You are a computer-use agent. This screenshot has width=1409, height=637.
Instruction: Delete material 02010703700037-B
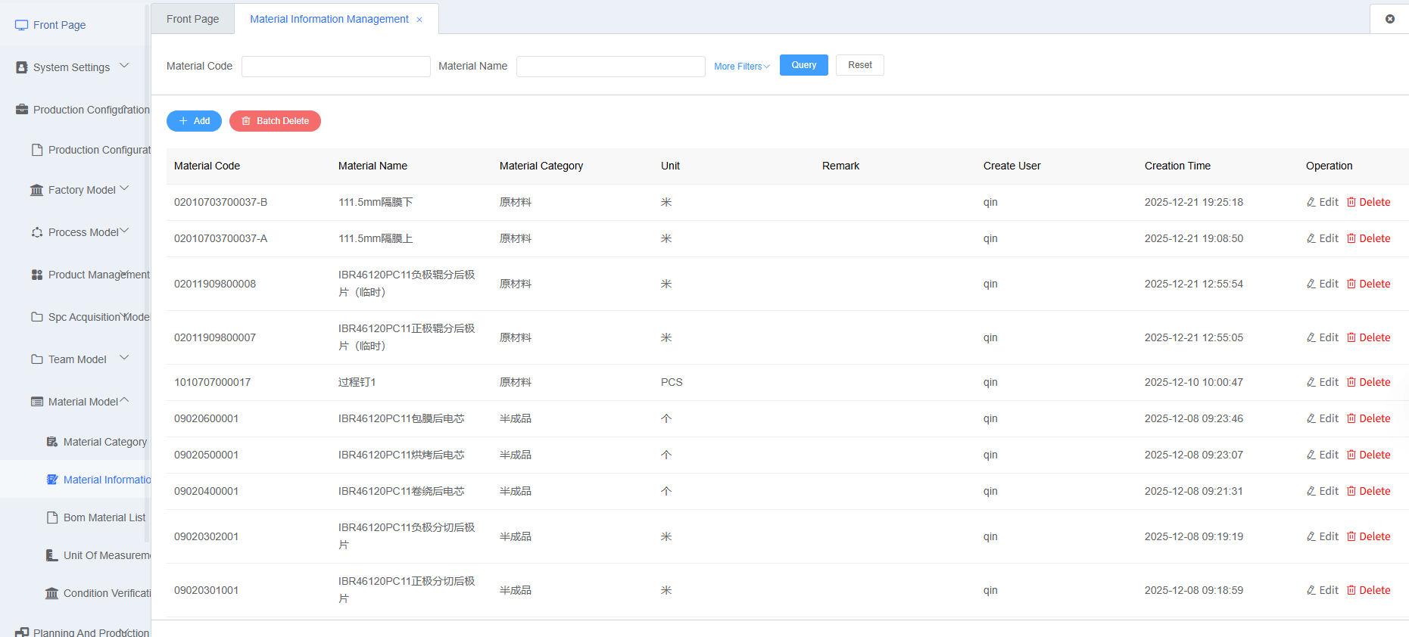tap(1368, 202)
